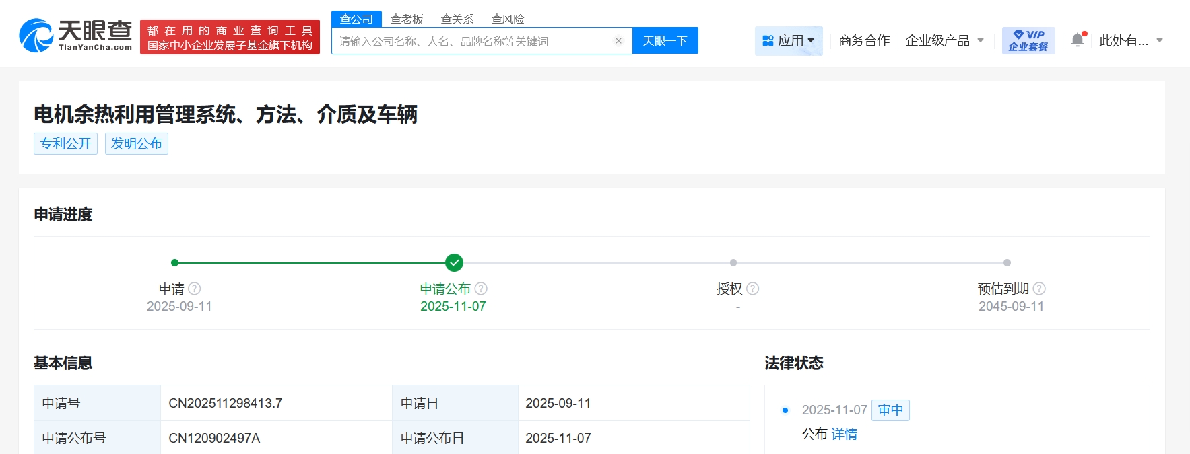Expand the 应用 dropdown menu

coord(789,41)
